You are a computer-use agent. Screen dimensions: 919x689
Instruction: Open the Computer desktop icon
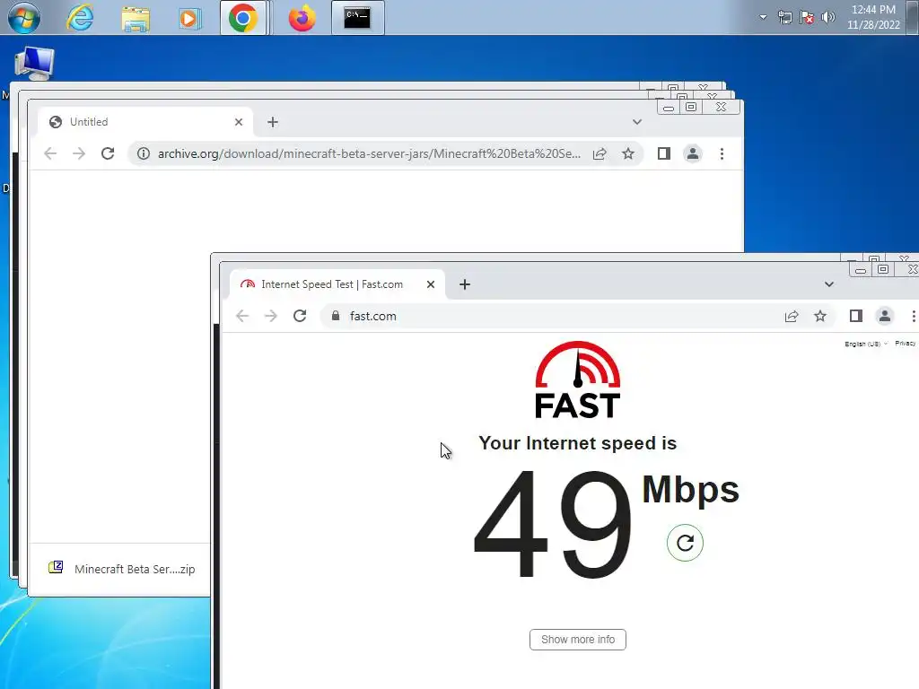(x=34, y=64)
